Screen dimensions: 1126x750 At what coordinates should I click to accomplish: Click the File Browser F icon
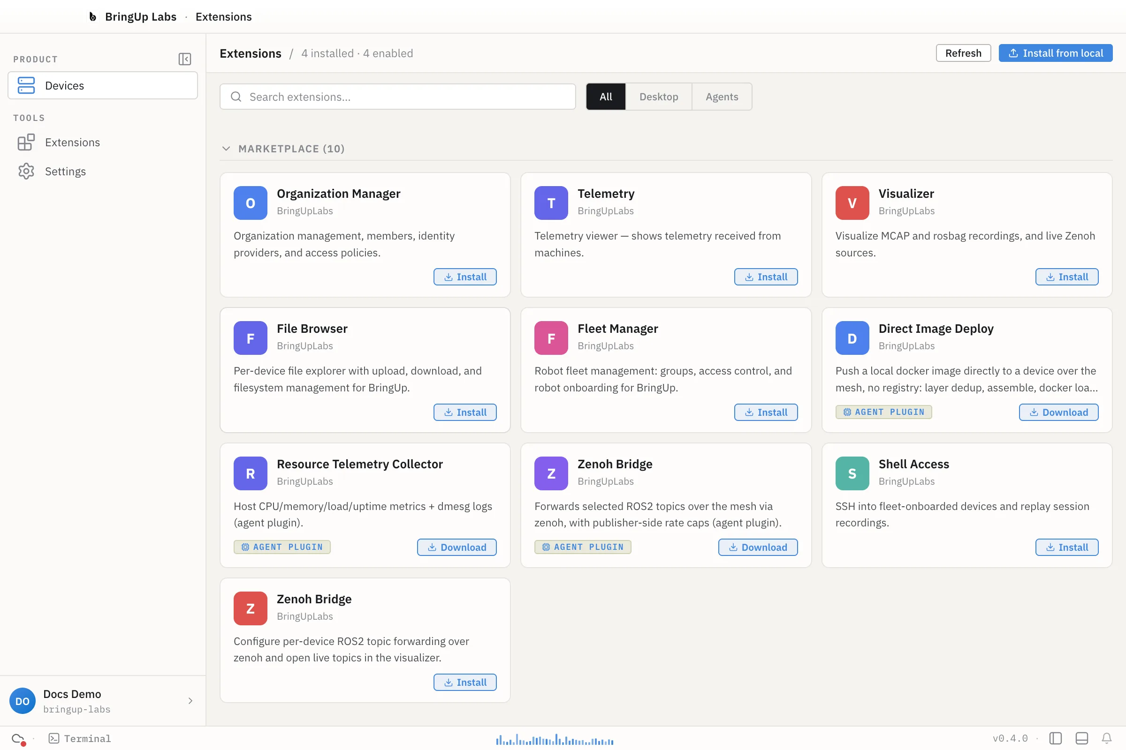tap(251, 338)
